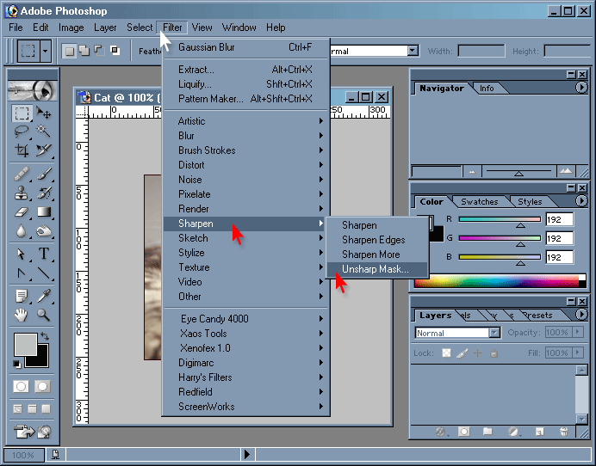This screenshot has width=596, height=466.
Task: Swap foreground and background colors
Action: click(x=45, y=336)
